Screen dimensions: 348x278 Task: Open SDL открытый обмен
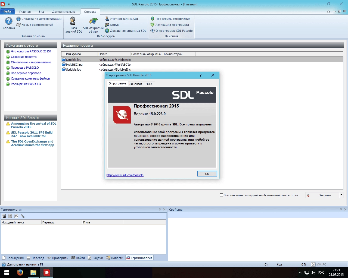[93, 25]
